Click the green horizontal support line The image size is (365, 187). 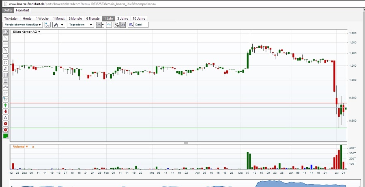[178, 128]
